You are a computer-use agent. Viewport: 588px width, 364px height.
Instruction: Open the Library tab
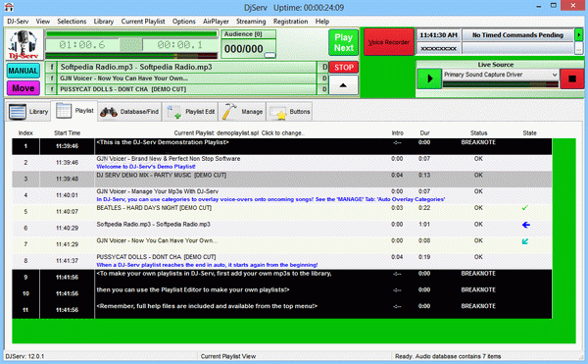pos(28,112)
